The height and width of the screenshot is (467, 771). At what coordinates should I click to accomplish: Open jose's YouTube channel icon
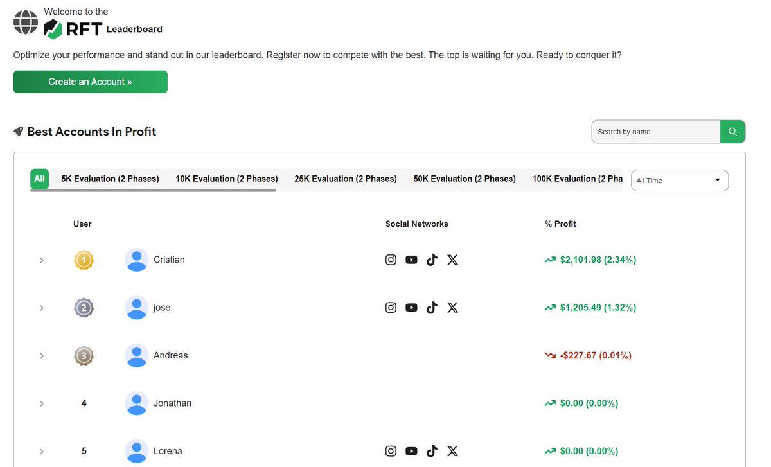[x=411, y=308]
